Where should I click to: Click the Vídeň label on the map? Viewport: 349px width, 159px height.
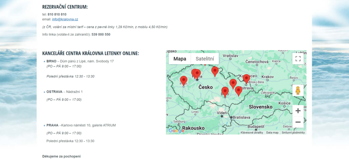[222, 113]
